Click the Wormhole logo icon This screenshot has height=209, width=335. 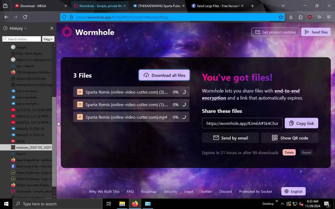[x=67, y=32]
